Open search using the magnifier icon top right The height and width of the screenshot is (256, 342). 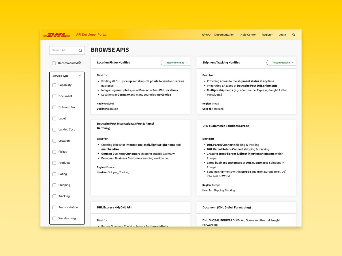click(x=294, y=35)
